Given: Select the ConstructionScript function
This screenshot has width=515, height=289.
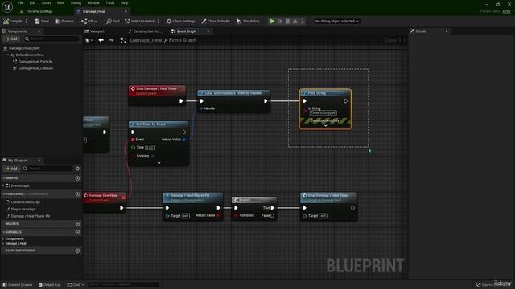Looking at the screenshot, I should point(25,202).
